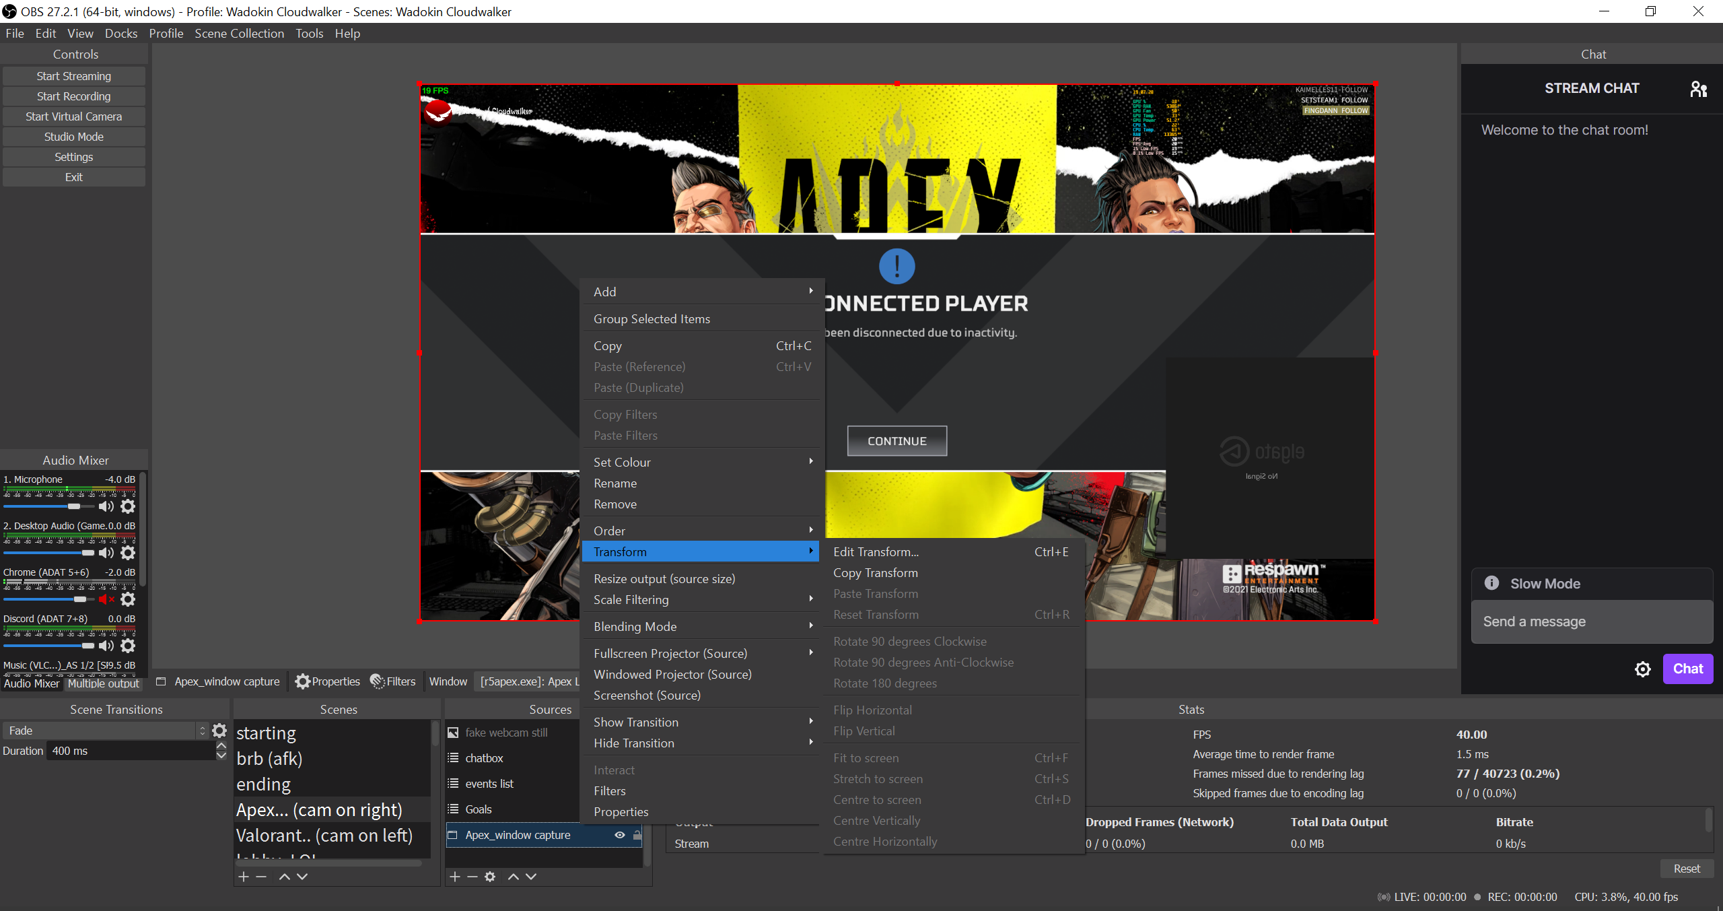Open the Tools menu

[x=309, y=33]
